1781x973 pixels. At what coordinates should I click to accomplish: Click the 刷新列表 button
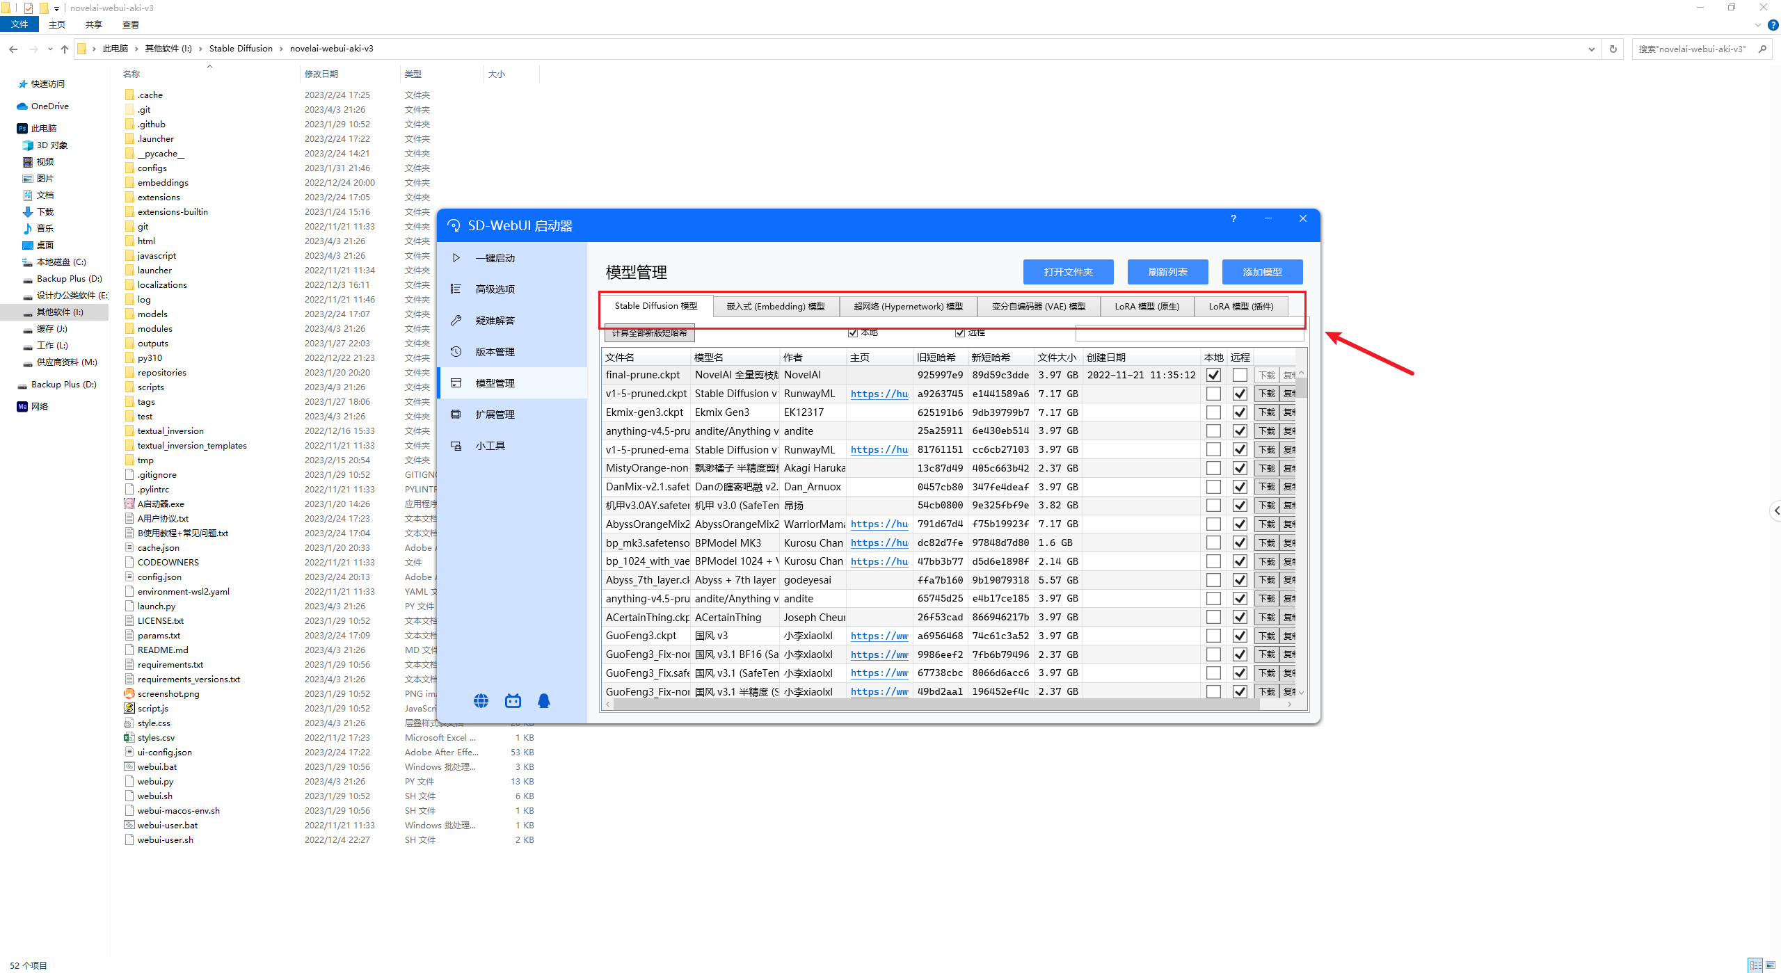(1167, 272)
